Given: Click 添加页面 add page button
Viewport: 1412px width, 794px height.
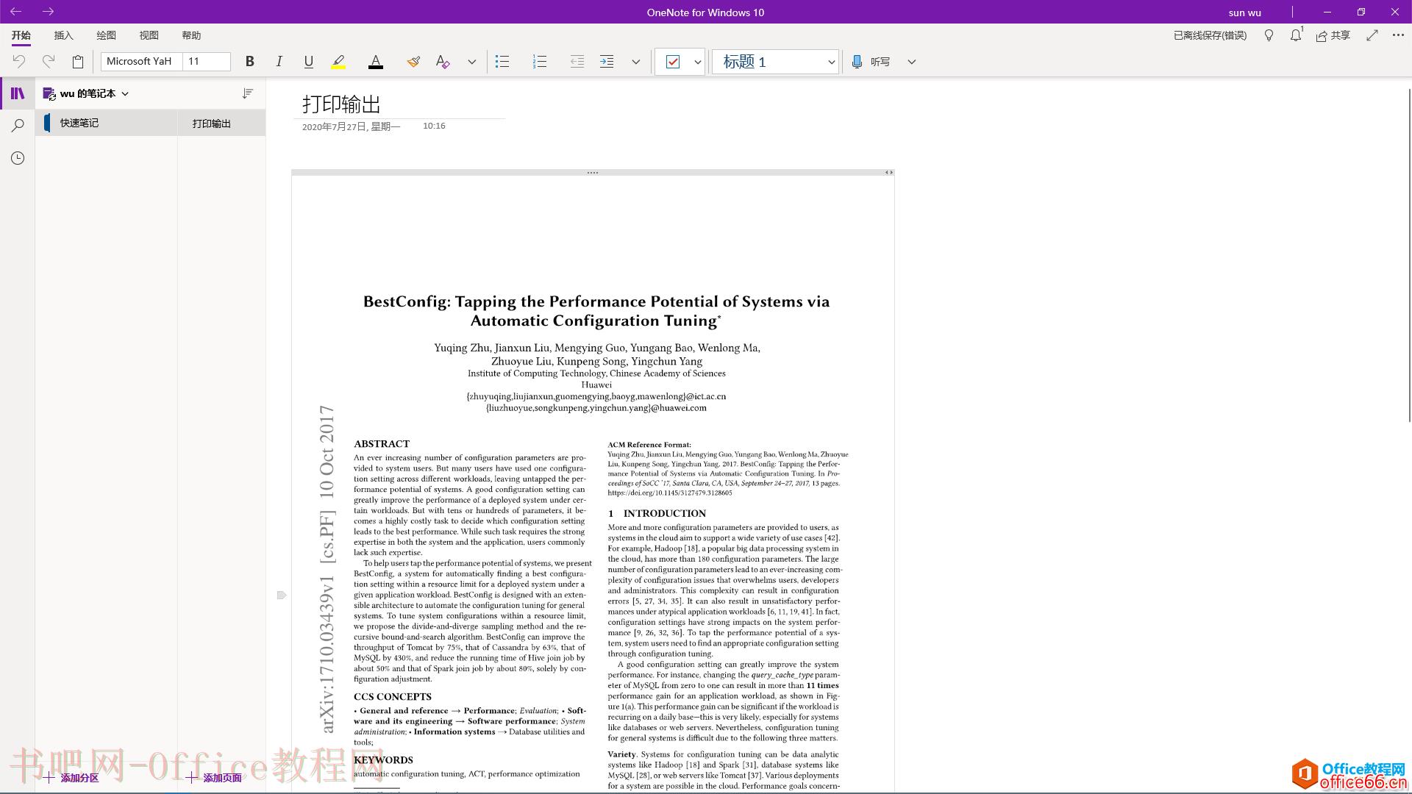Looking at the screenshot, I should click(214, 778).
